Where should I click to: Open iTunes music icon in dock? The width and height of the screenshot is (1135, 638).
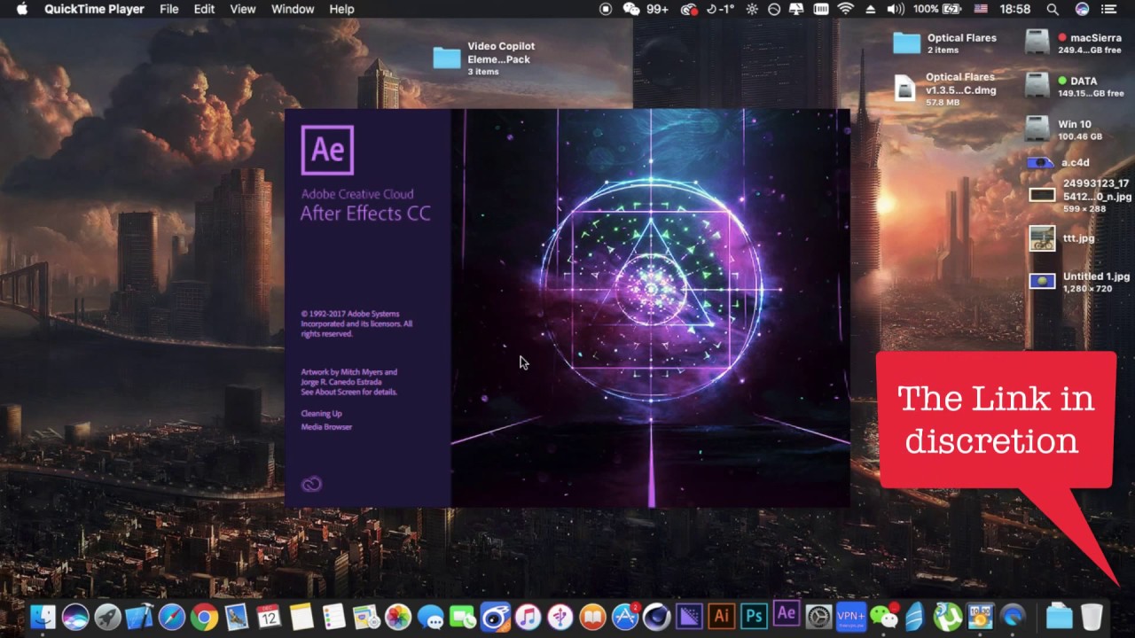[528, 617]
